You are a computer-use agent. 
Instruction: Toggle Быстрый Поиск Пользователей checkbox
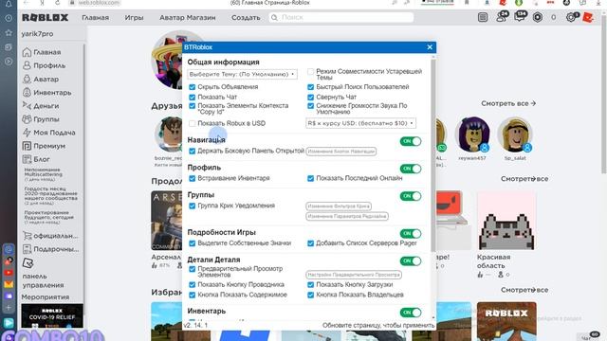[x=310, y=87]
